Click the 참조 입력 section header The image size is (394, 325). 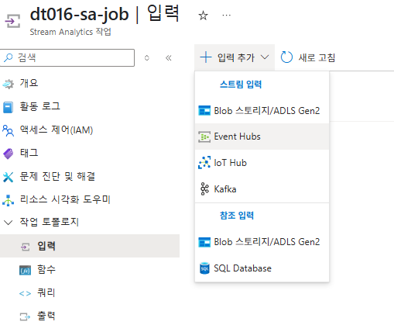[x=237, y=216]
